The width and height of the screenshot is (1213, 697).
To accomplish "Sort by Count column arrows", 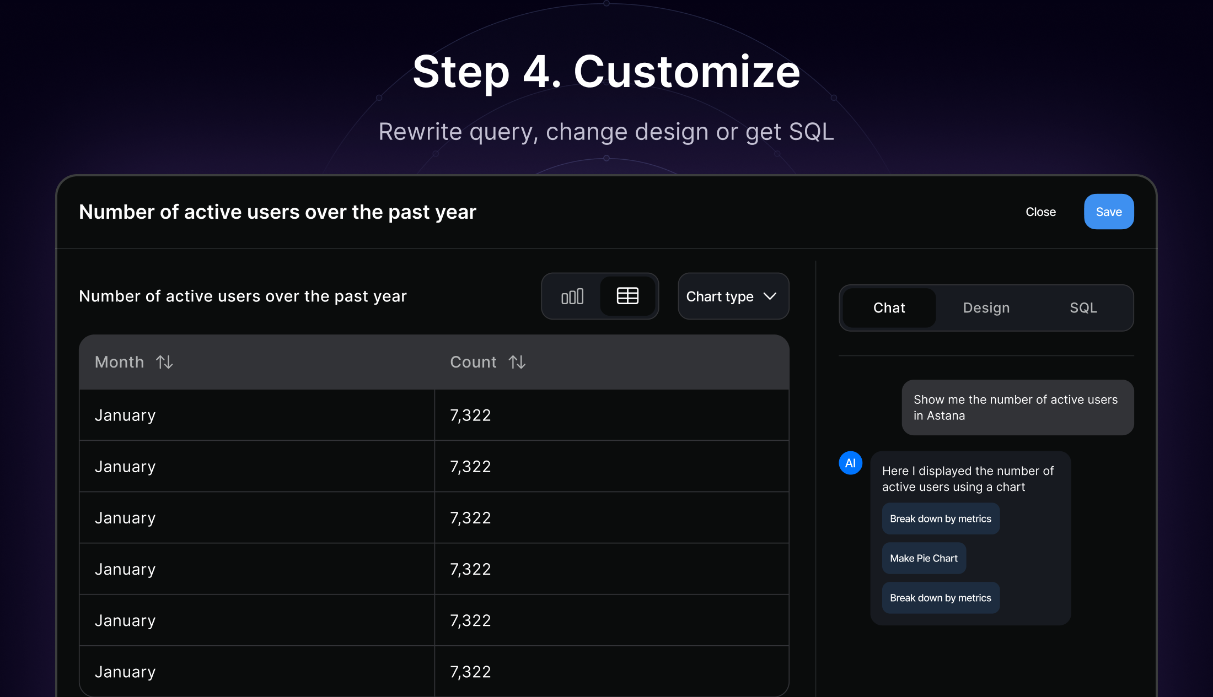I will [x=517, y=362].
